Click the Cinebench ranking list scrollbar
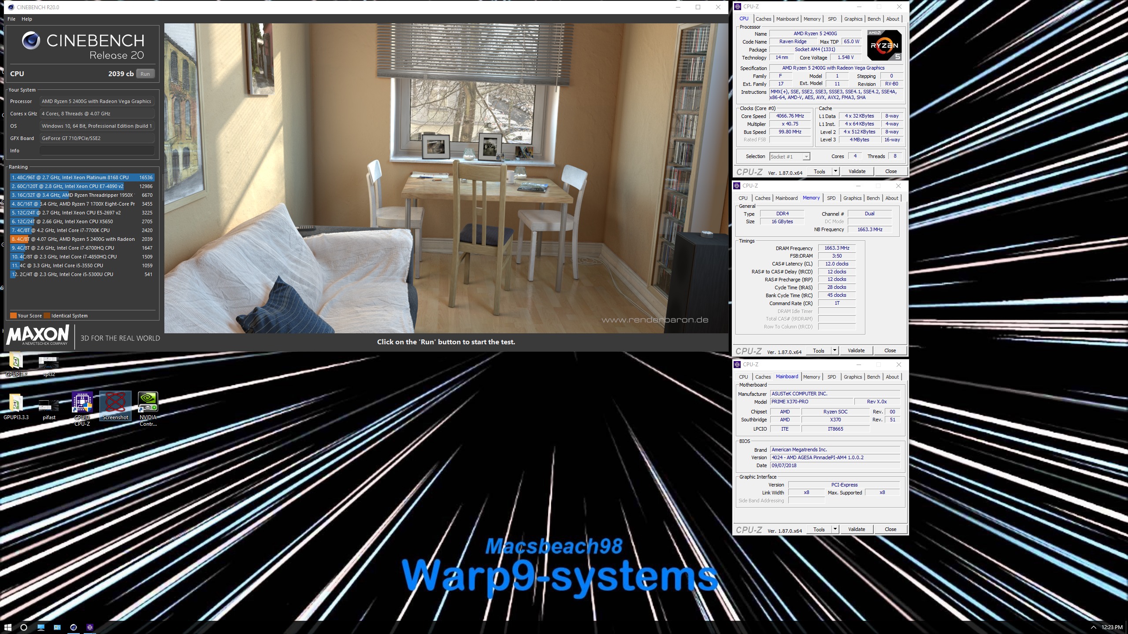The image size is (1128, 634). tap(163, 187)
